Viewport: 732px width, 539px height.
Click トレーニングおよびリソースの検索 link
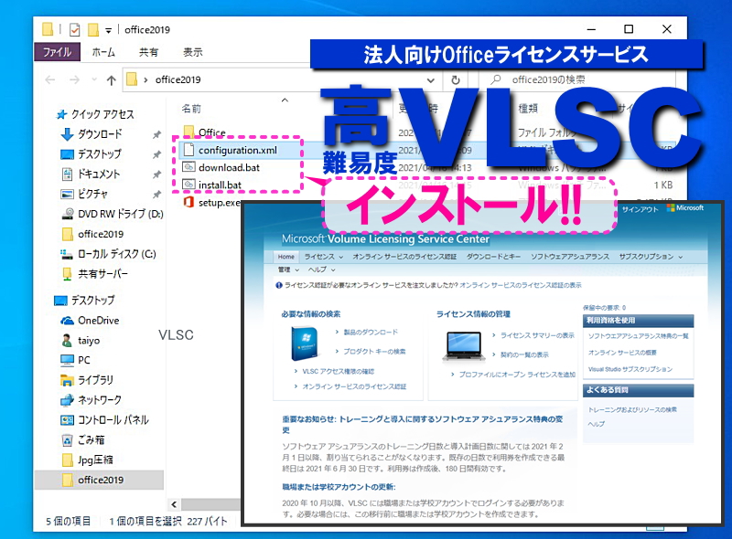coord(632,409)
